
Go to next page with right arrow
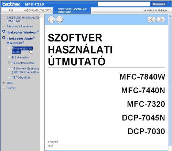161,20
